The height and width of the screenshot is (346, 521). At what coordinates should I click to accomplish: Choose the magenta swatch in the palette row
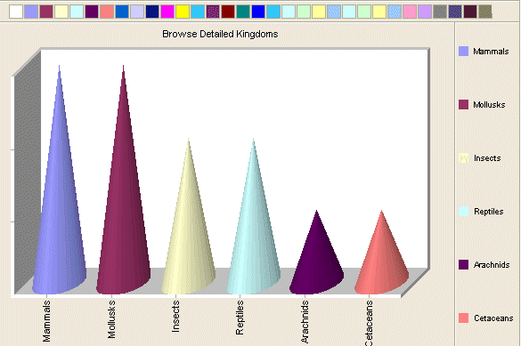[167, 12]
